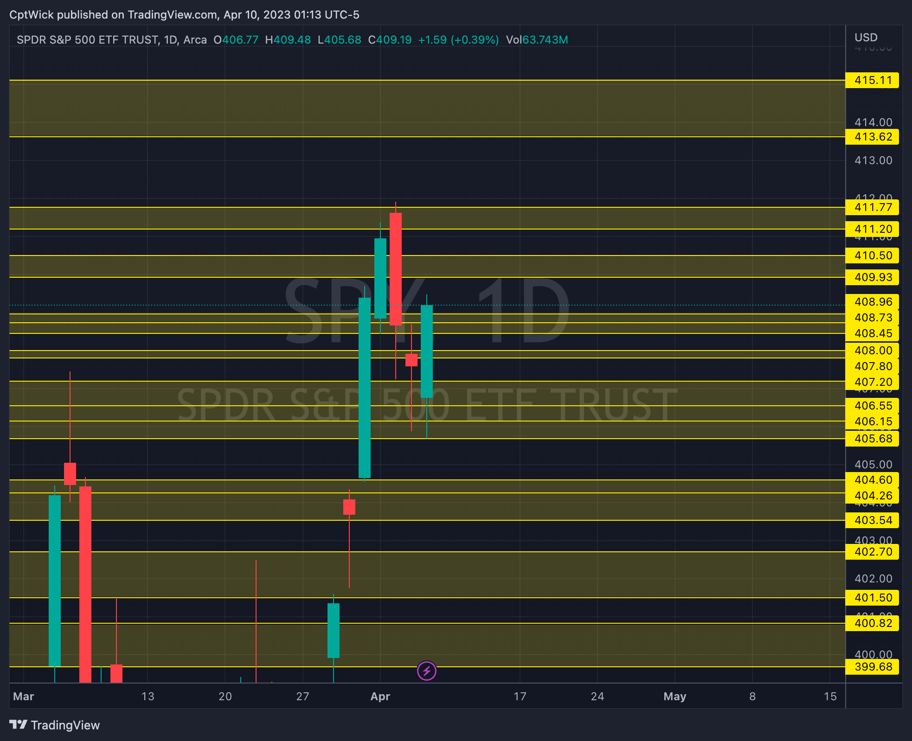The width and height of the screenshot is (912, 741).
Task: Click the 399.68 price label
Action: (x=872, y=667)
